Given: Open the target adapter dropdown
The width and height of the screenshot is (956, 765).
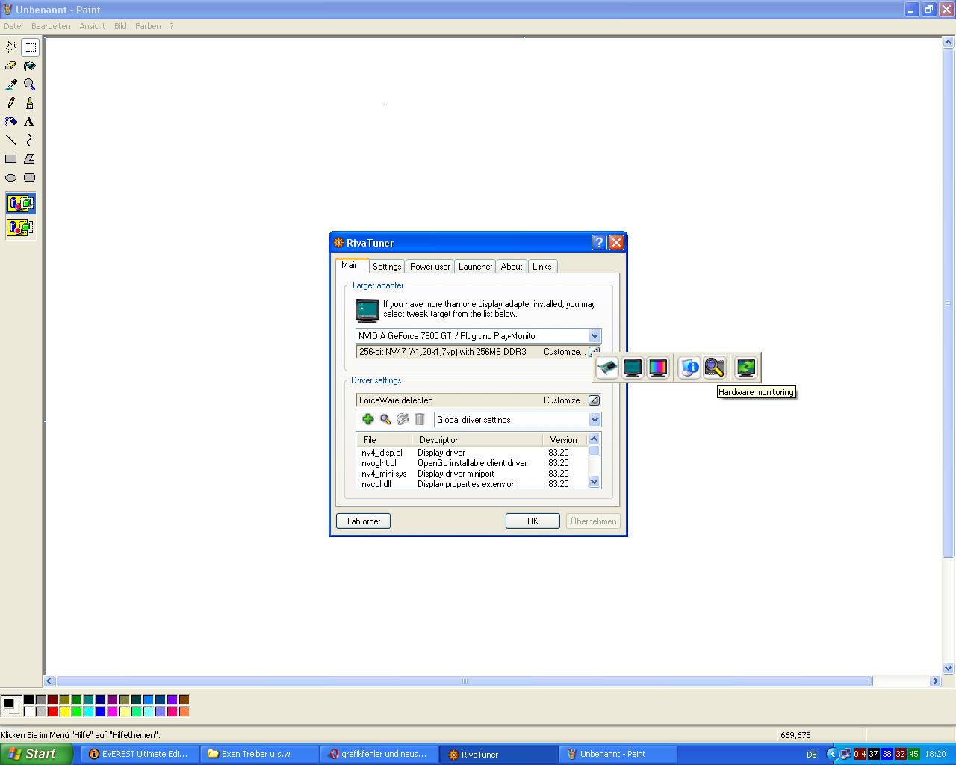Looking at the screenshot, I should coord(595,336).
